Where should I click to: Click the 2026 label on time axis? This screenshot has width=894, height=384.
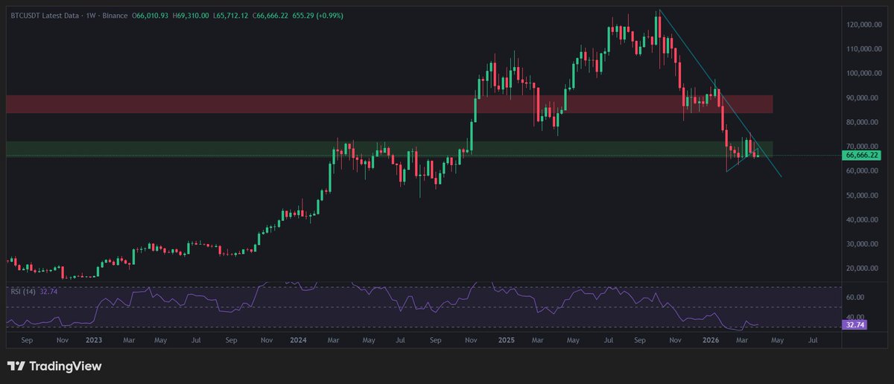point(714,340)
